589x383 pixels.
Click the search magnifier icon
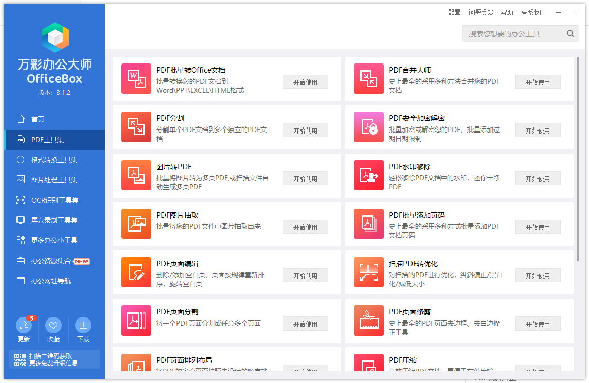pyautogui.click(x=570, y=33)
